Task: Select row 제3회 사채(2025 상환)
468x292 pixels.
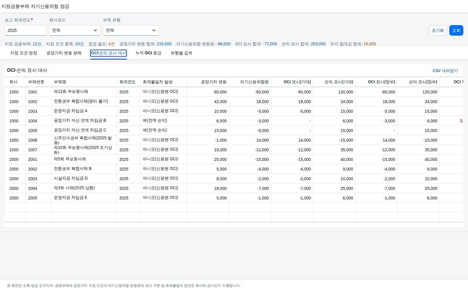Action: pos(234,188)
